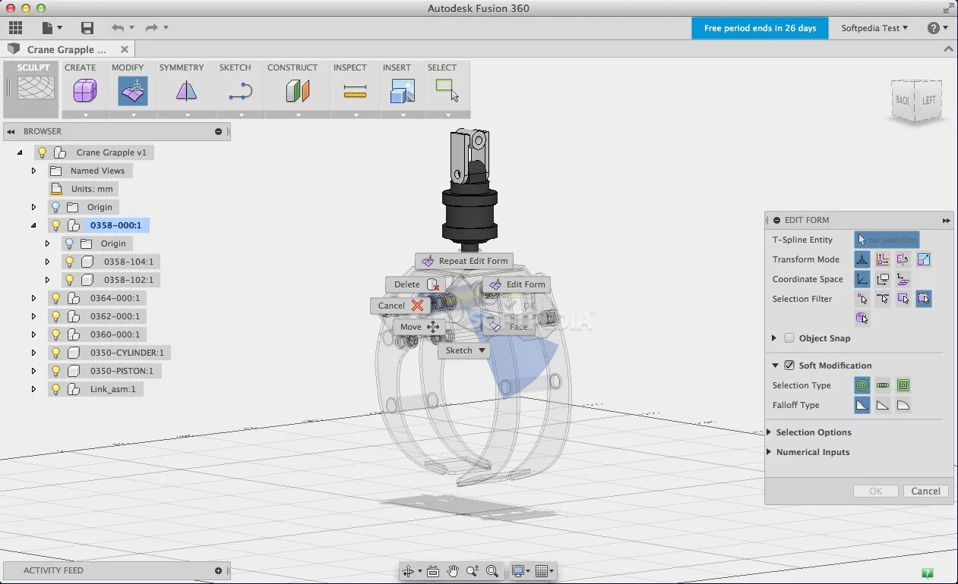Click the Insert image icon

[403, 92]
